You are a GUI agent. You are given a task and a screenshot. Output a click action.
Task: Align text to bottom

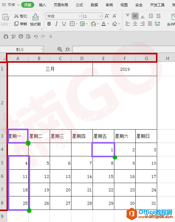(x=143, y=17)
